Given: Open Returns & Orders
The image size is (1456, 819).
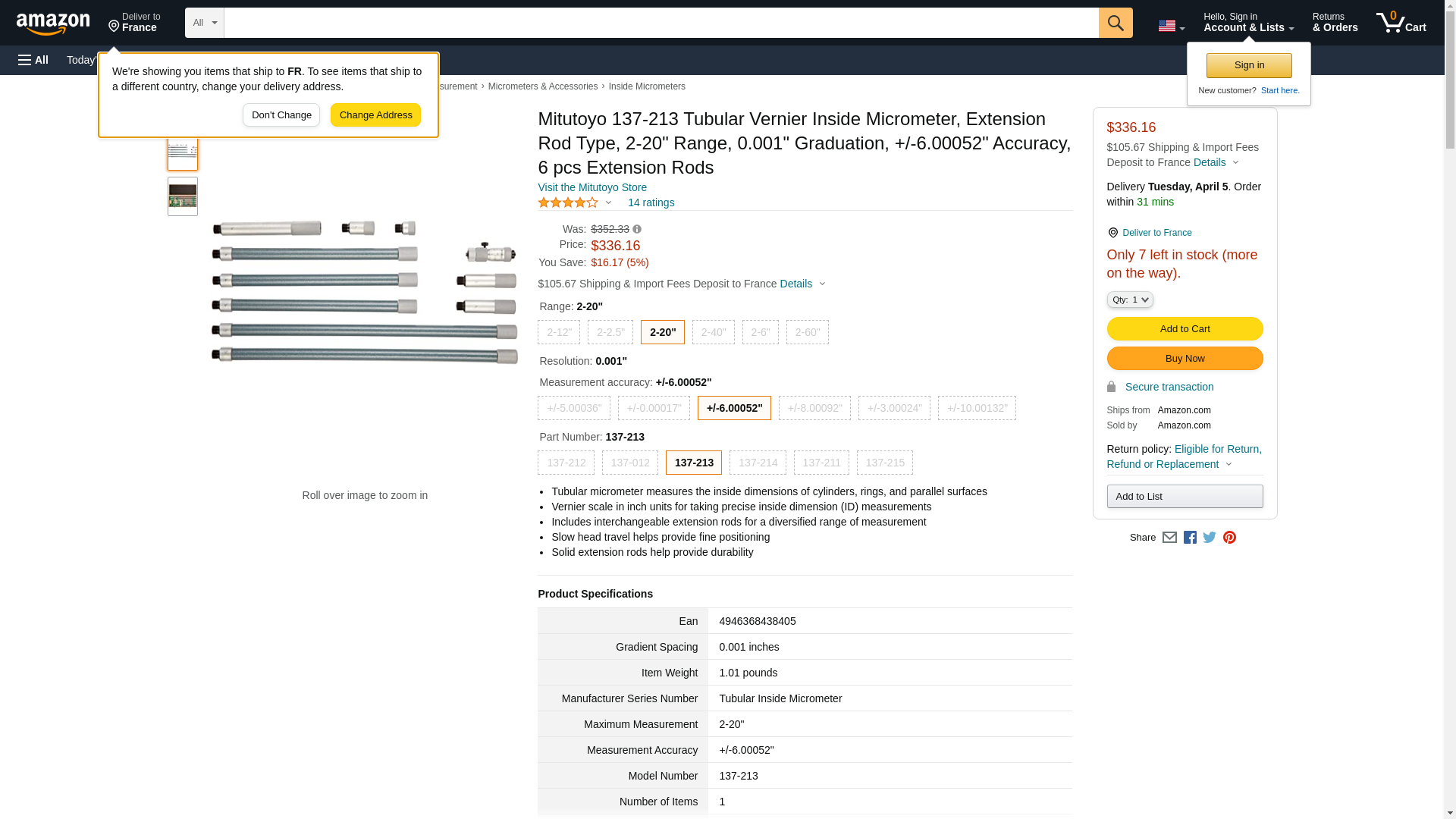Looking at the screenshot, I should click(1335, 23).
